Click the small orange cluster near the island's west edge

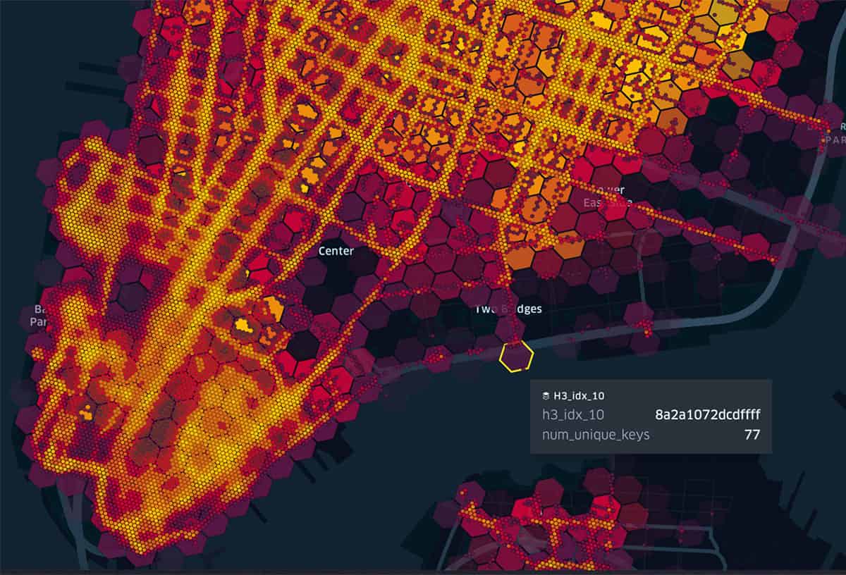tap(86, 413)
